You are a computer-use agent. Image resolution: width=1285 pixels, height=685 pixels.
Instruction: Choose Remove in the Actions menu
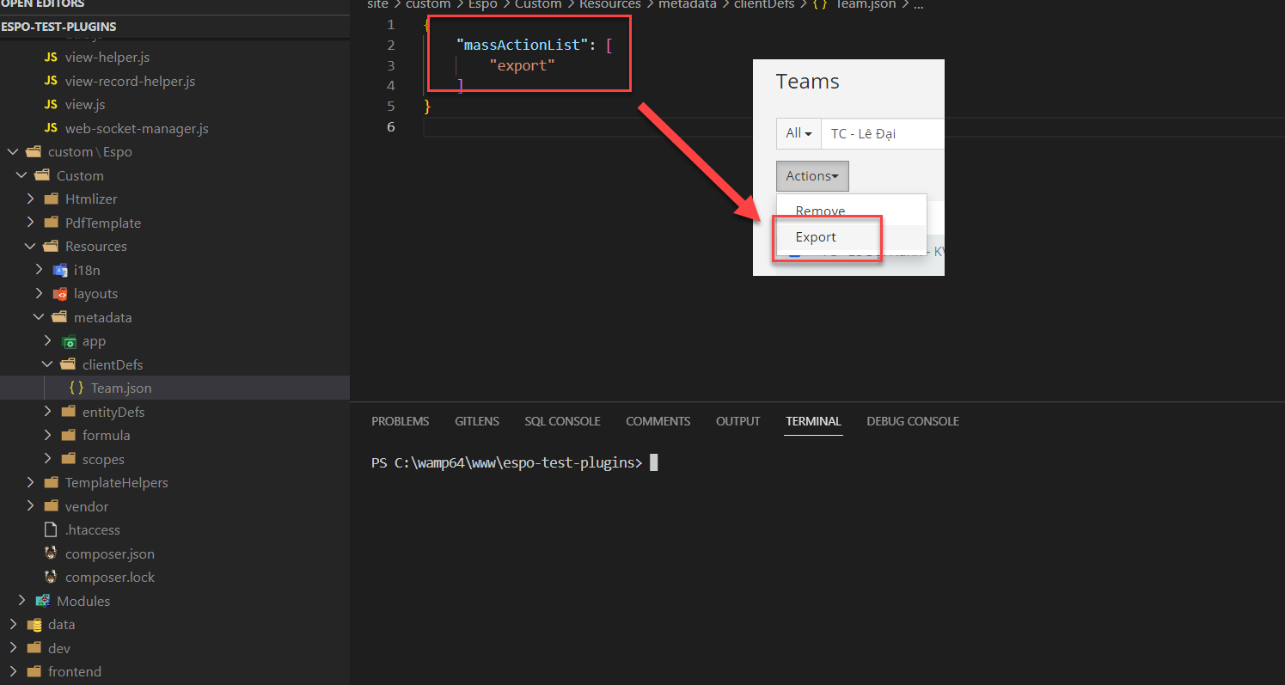click(x=820, y=211)
